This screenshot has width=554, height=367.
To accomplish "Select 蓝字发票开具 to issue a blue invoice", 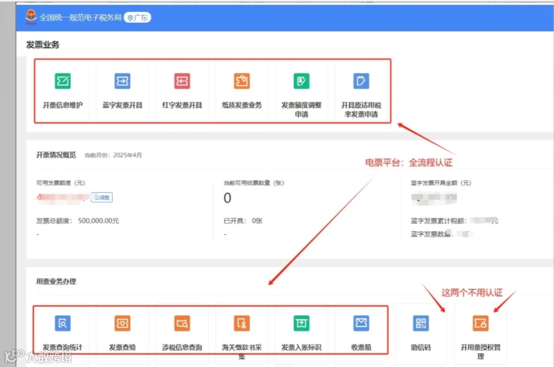I will (122, 91).
